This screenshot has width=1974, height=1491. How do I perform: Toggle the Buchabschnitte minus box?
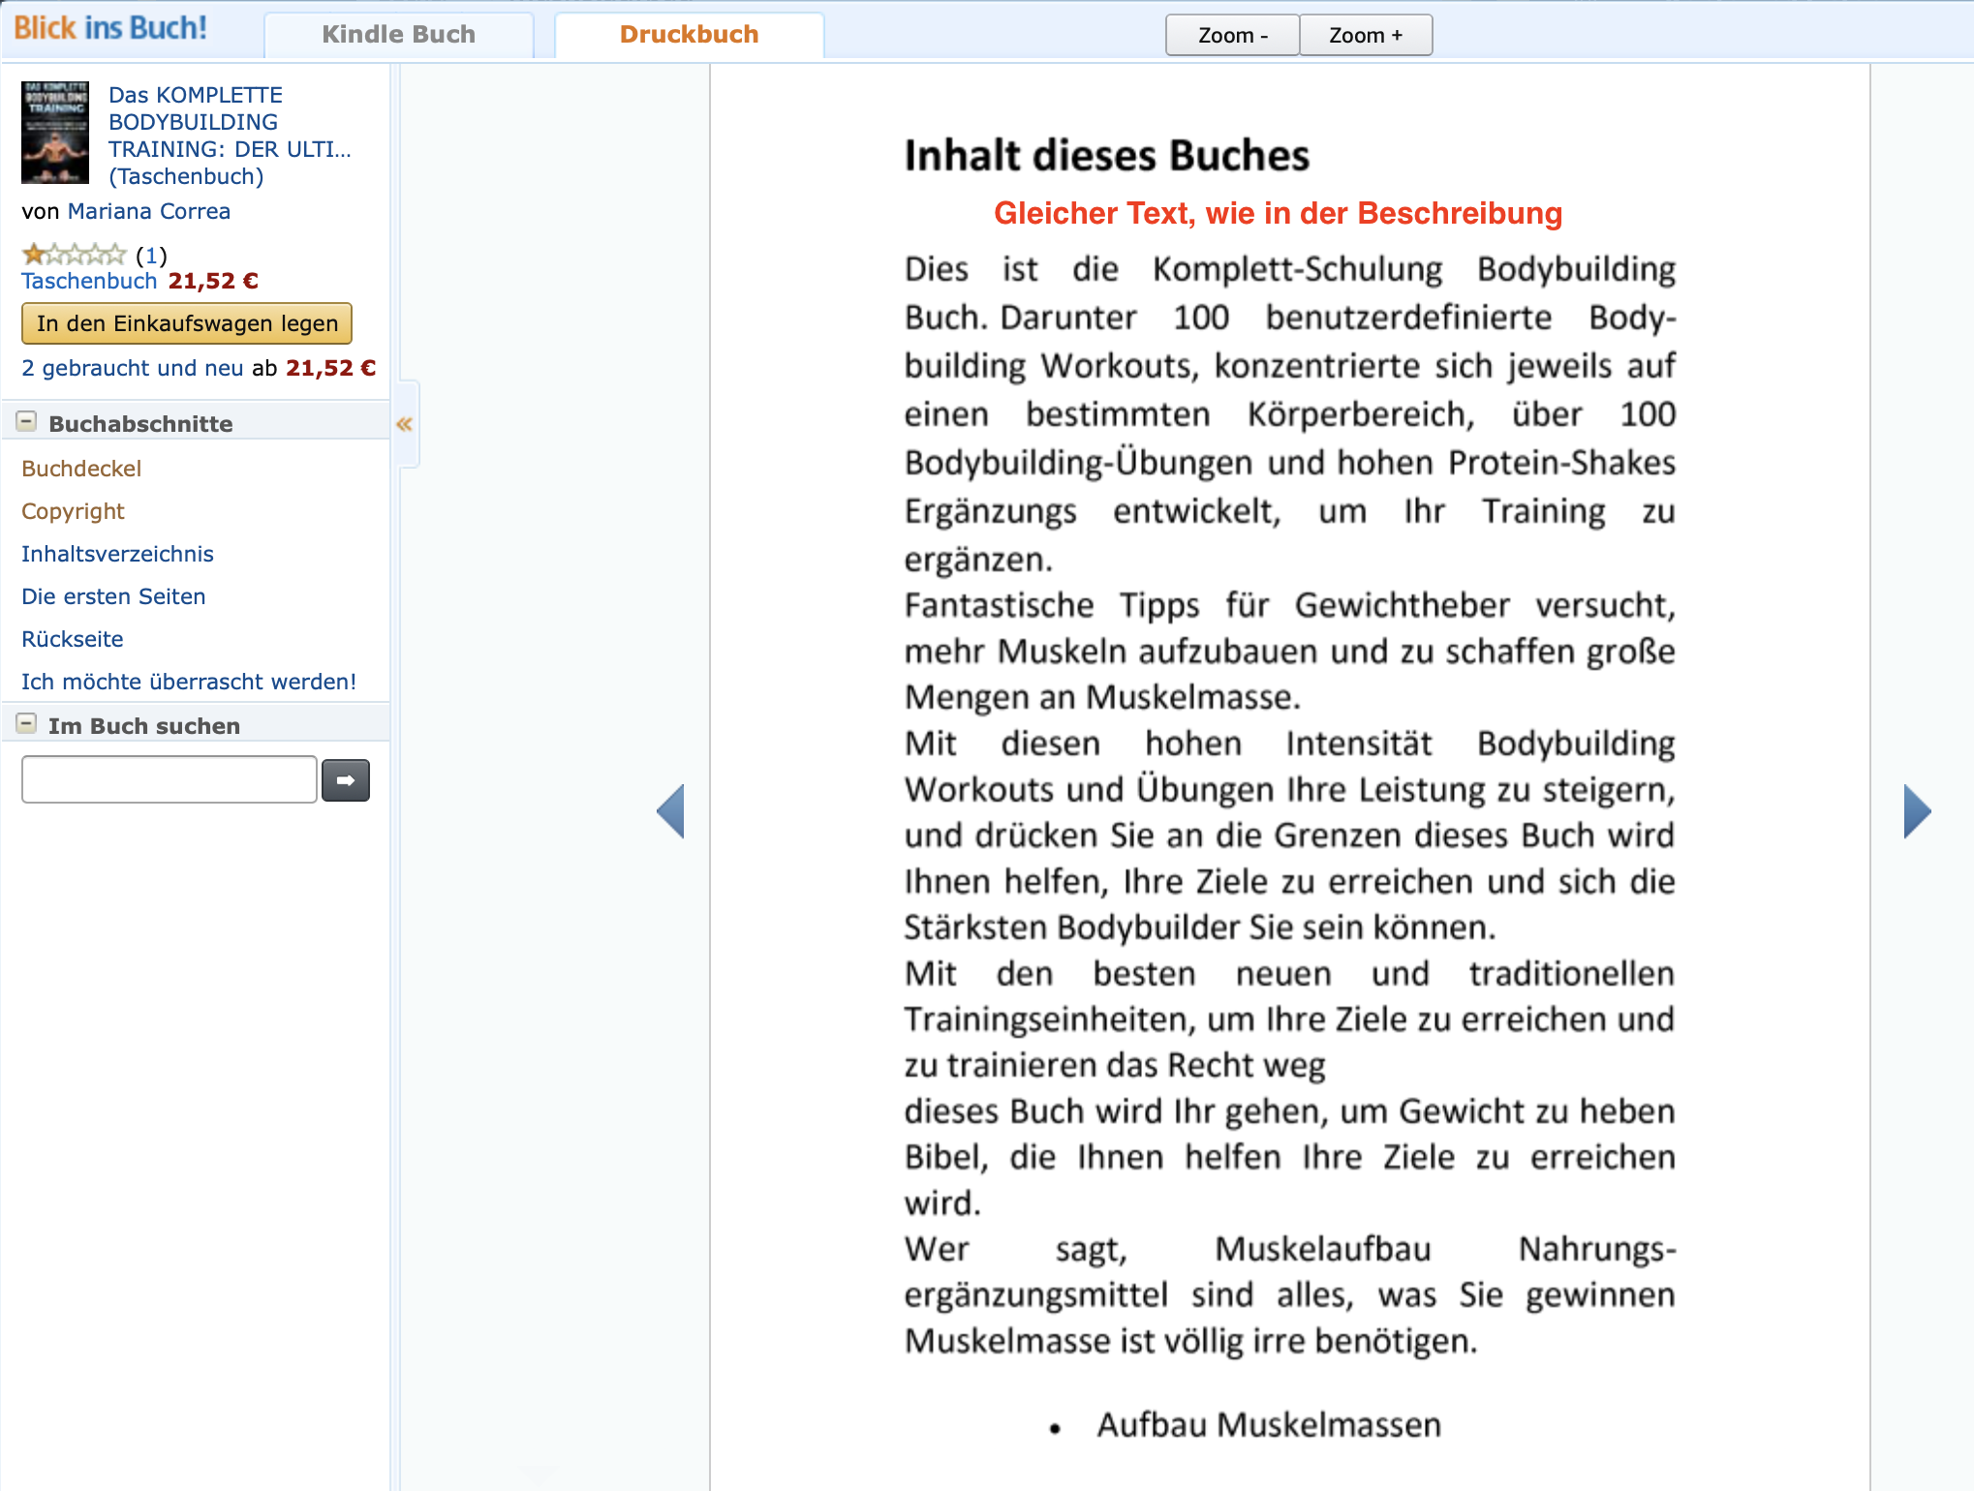pyautogui.click(x=26, y=421)
